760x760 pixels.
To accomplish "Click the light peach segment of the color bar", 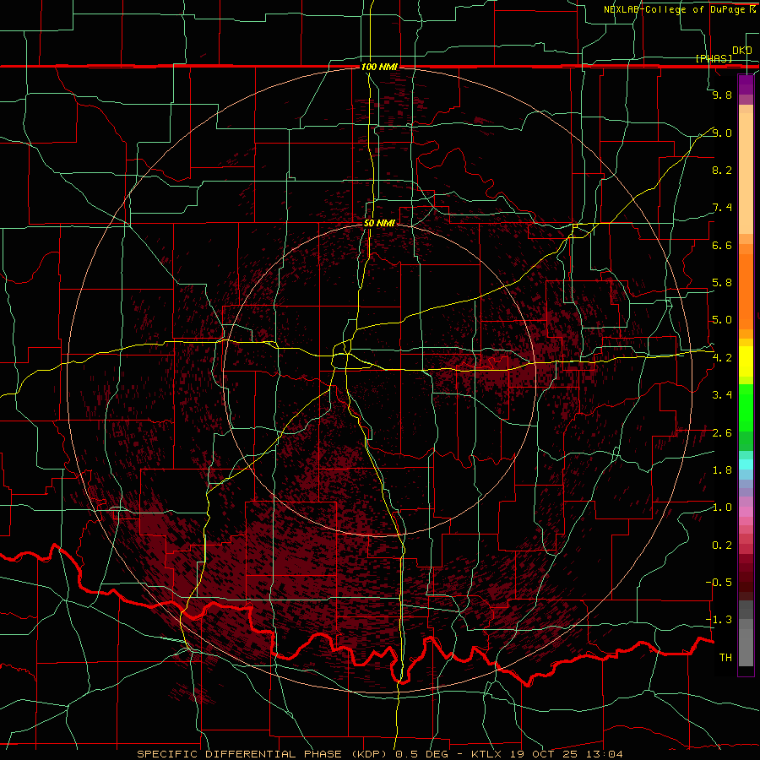I will click(x=746, y=173).
